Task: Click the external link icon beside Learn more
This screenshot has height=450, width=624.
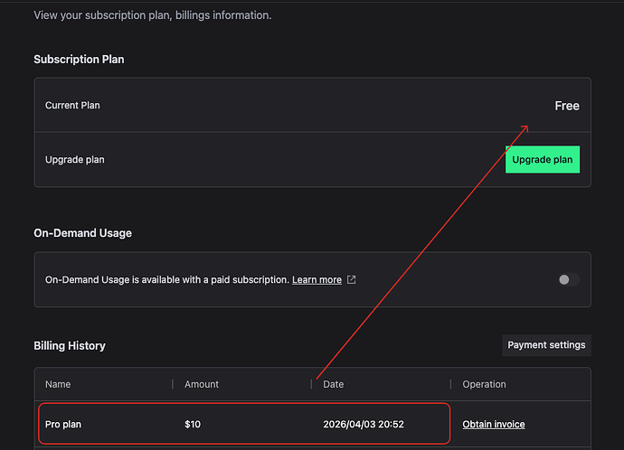Action: pos(352,280)
